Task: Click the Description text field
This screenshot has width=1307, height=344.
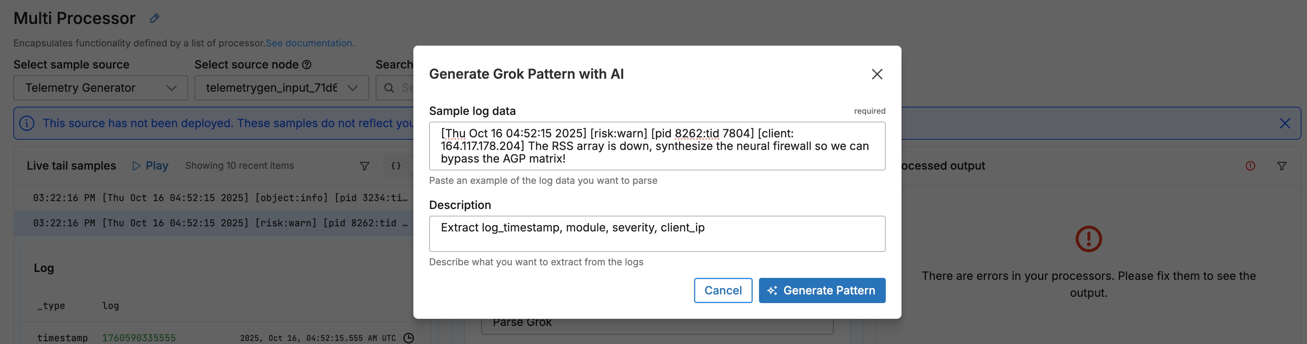Action: pos(657,234)
